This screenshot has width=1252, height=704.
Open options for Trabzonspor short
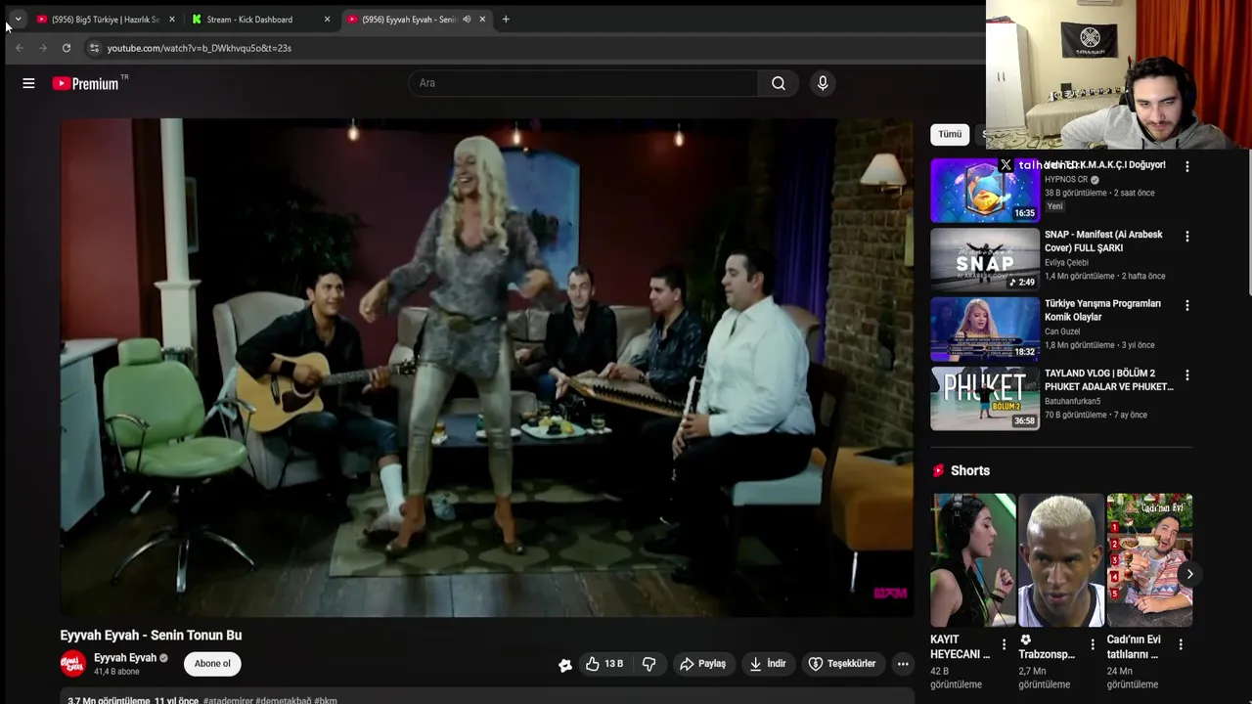click(x=1093, y=645)
